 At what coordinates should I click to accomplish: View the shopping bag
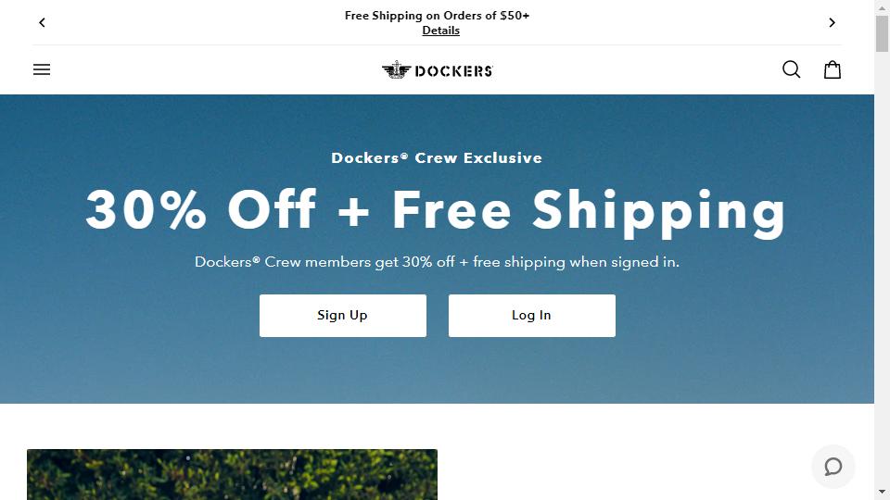(x=833, y=69)
